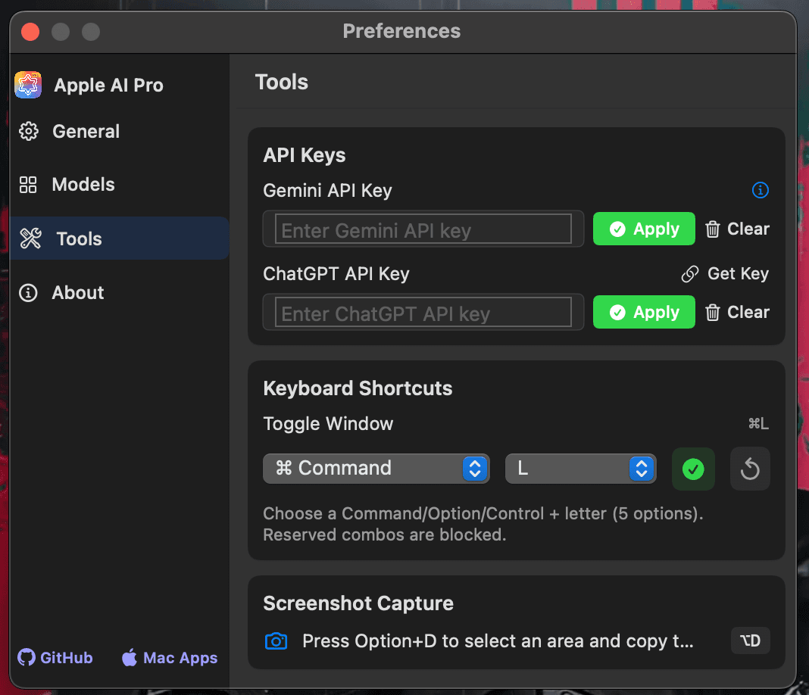Apply the Gemini API key
Viewport: 809px width, 695px height.
644,229
